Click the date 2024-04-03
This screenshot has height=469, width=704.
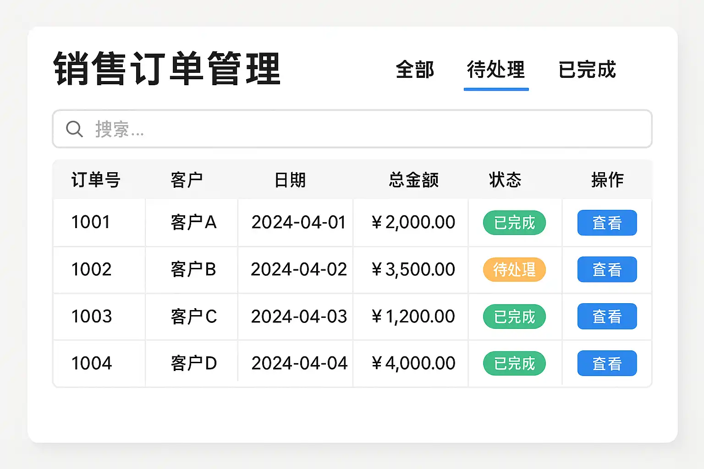point(299,316)
